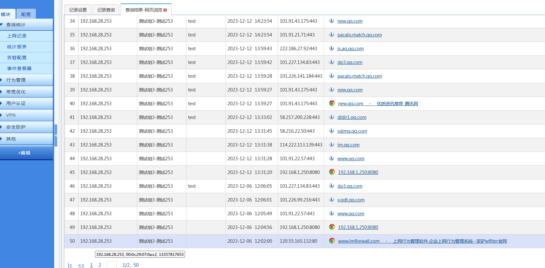Expand the 带宽优化 section
This screenshot has height=268, width=545.
point(16,92)
